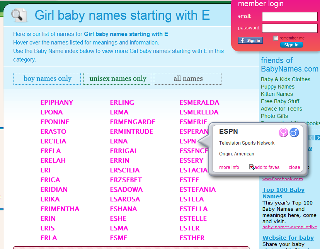Click the name ERCILIA
The width and height of the screenshot is (320, 249).
coord(53,141)
